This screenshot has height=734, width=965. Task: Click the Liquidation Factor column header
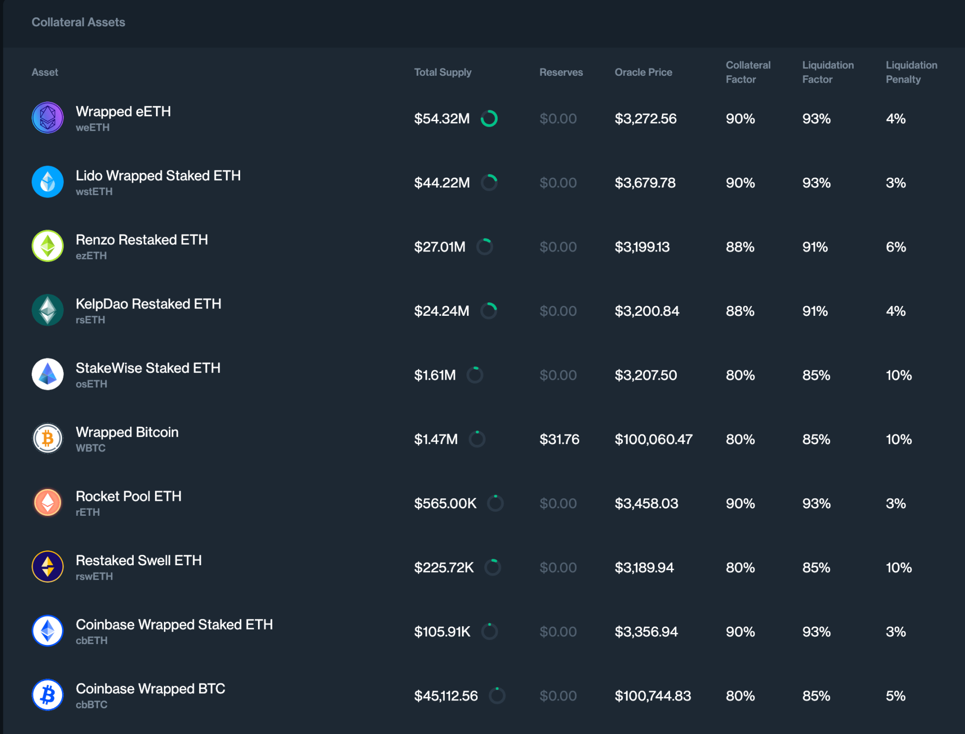(x=828, y=72)
